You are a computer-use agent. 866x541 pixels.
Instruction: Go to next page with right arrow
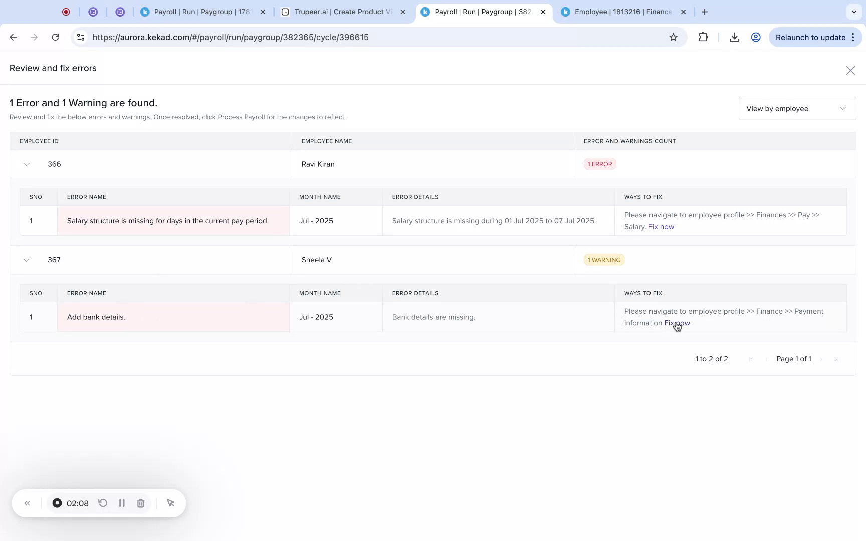pos(822,359)
